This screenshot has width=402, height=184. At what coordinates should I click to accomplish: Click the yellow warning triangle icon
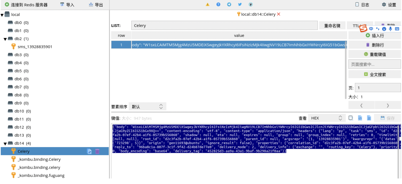tap(208, 5)
